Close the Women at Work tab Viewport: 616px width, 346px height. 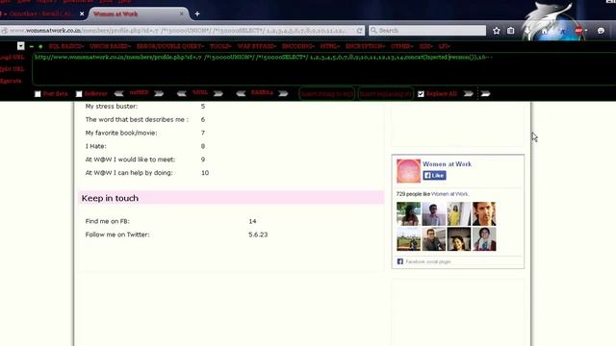pyautogui.click(x=182, y=13)
